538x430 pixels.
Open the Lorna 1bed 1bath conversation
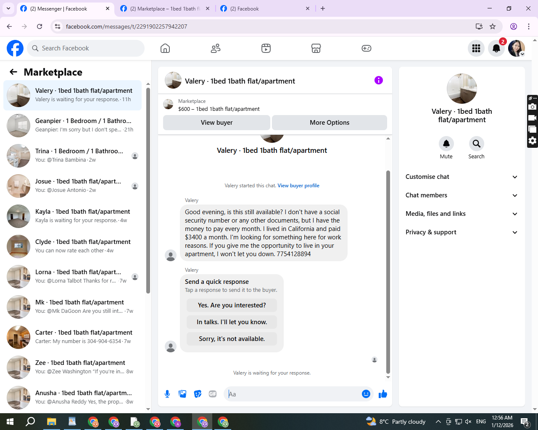click(x=73, y=277)
